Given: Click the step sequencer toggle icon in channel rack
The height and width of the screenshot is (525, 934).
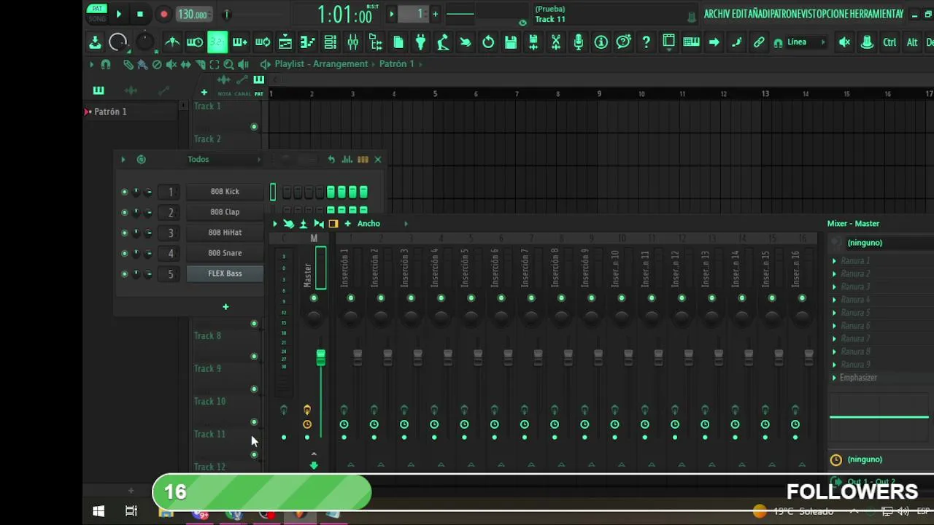Looking at the screenshot, I should coord(363,159).
